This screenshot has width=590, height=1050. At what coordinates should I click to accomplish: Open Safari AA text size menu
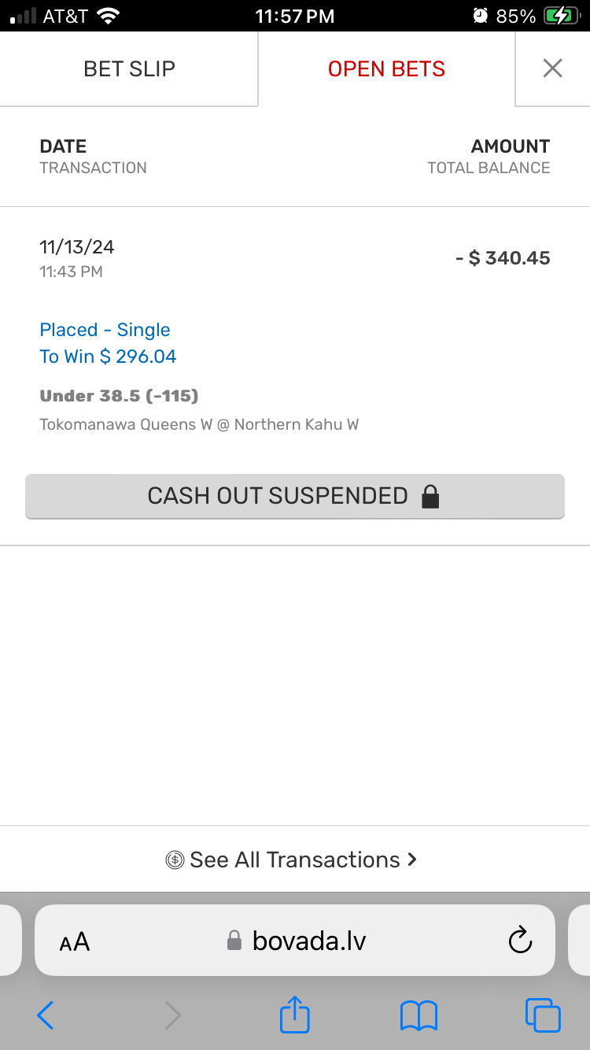coord(75,941)
